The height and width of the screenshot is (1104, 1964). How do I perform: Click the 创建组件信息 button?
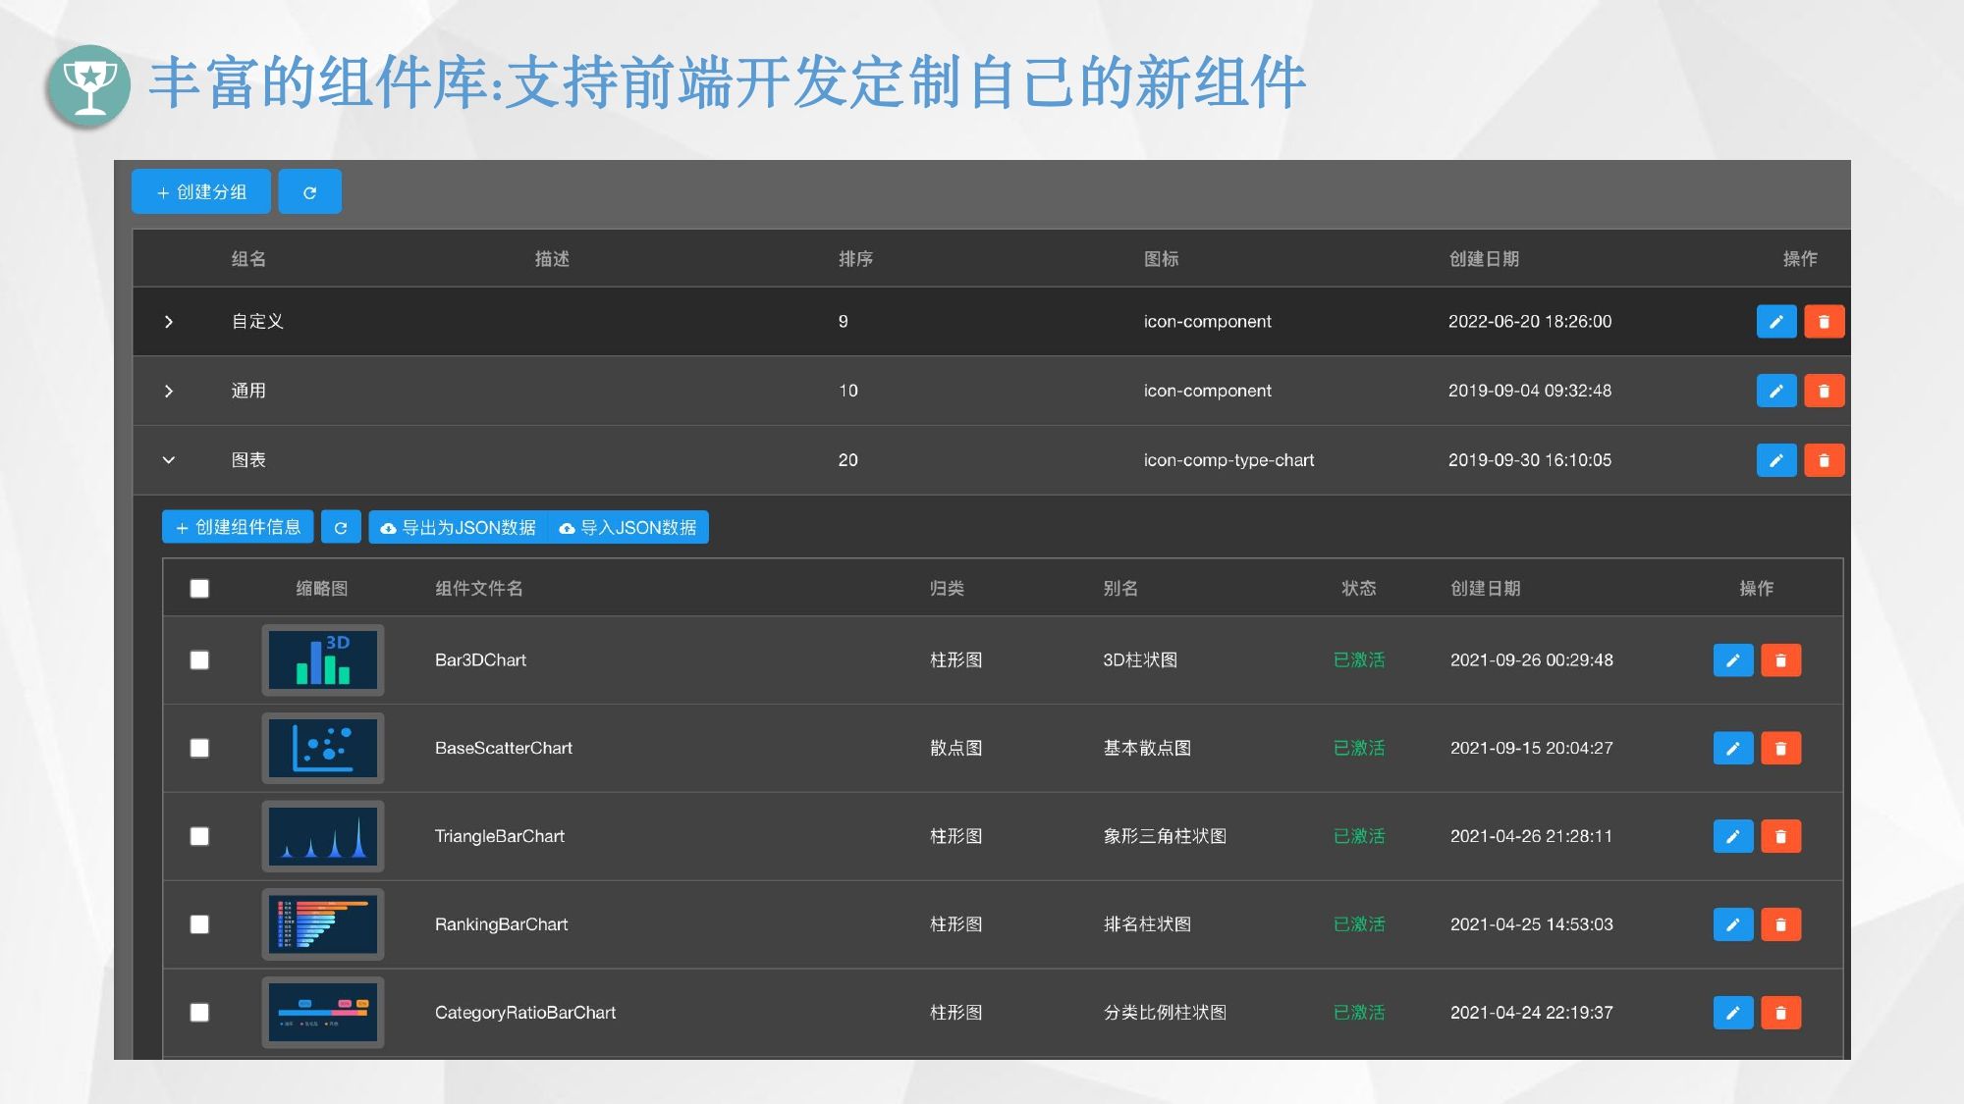pos(238,528)
